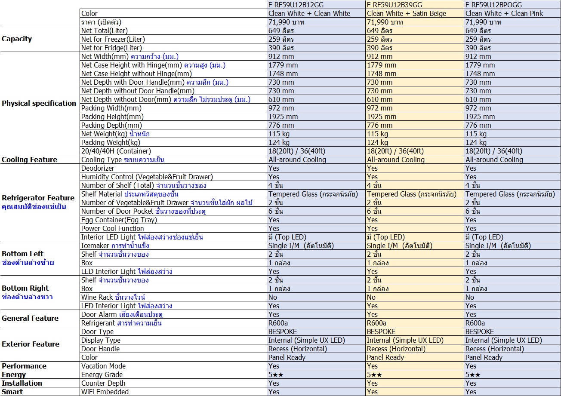561x396 pixels.
Task: Click the Clean White + Clean White cell
Action: (309, 13)
